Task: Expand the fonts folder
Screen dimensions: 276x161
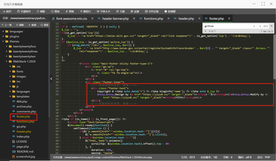Action: point(10,71)
